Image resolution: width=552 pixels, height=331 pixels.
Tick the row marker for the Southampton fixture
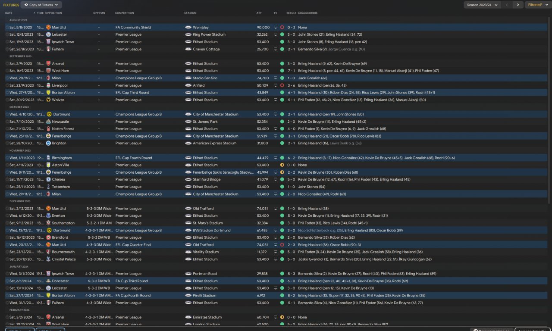pyautogui.click(x=7, y=223)
